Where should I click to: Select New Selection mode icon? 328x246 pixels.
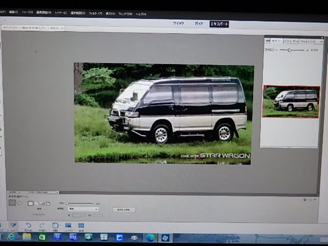click(x=31, y=203)
